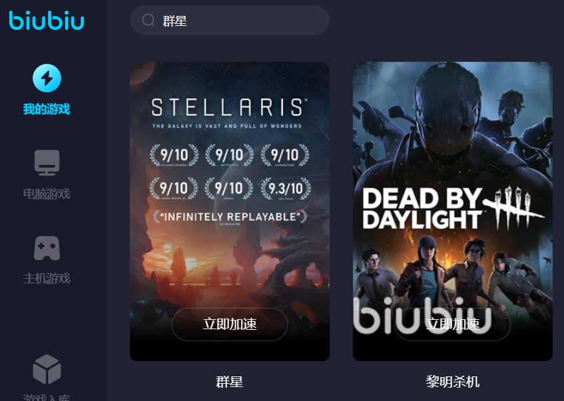Focus the search field containing 群星
This screenshot has height=401, width=564.
point(230,20)
